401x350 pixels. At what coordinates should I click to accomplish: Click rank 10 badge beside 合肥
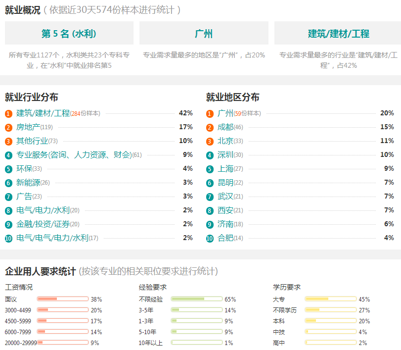[x=210, y=239]
